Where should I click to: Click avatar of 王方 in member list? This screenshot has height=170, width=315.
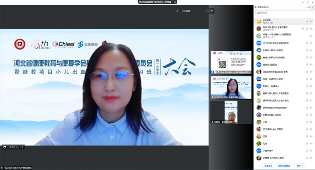point(259,122)
